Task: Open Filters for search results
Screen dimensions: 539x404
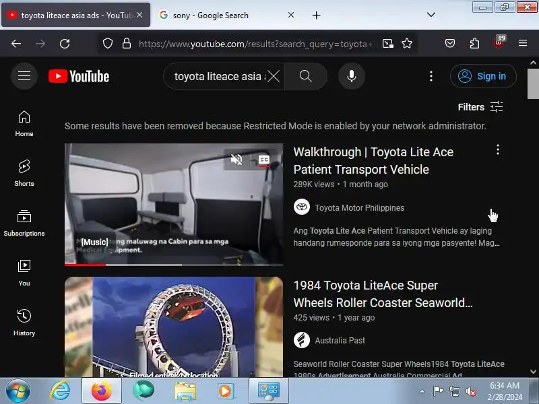Action: tap(480, 107)
